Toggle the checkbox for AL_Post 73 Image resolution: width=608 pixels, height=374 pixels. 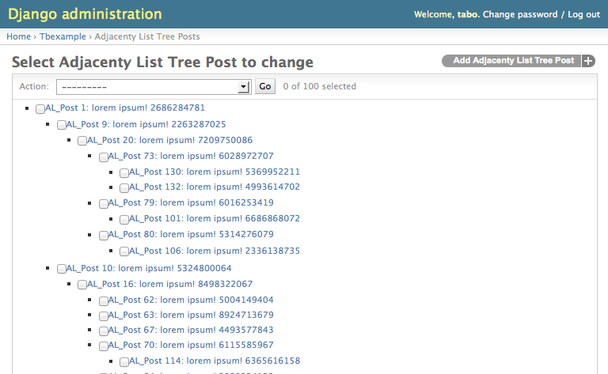tap(104, 157)
